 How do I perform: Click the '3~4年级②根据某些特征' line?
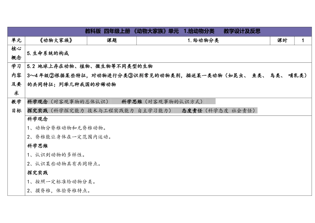(x=167, y=75)
